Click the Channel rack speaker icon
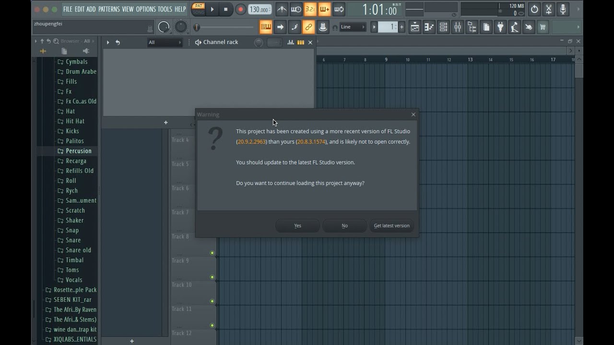Image resolution: width=614 pixels, height=345 pixels. tap(198, 42)
